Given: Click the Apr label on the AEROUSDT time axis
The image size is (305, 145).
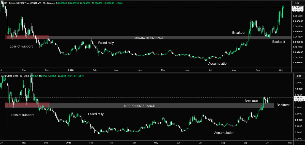Looking at the screenshot, I should [x=134, y=143].
